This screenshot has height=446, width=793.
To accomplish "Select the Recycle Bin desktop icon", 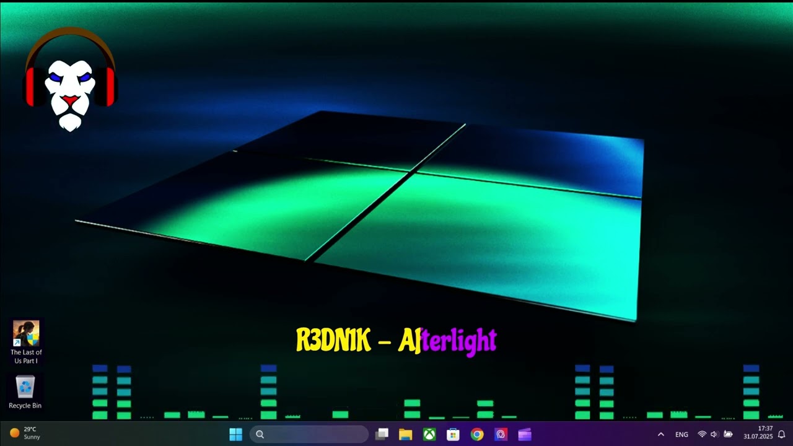I will (25, 392).
